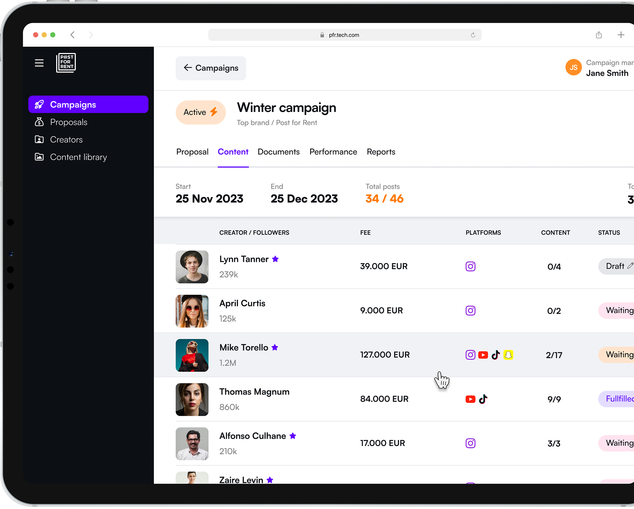Click April Curtis's profile photo

pyautogui.click(x=192, y=311)
